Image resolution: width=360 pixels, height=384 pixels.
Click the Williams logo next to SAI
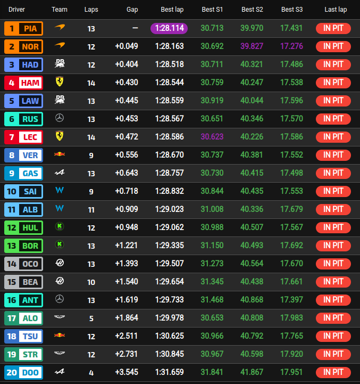(60, 190)
